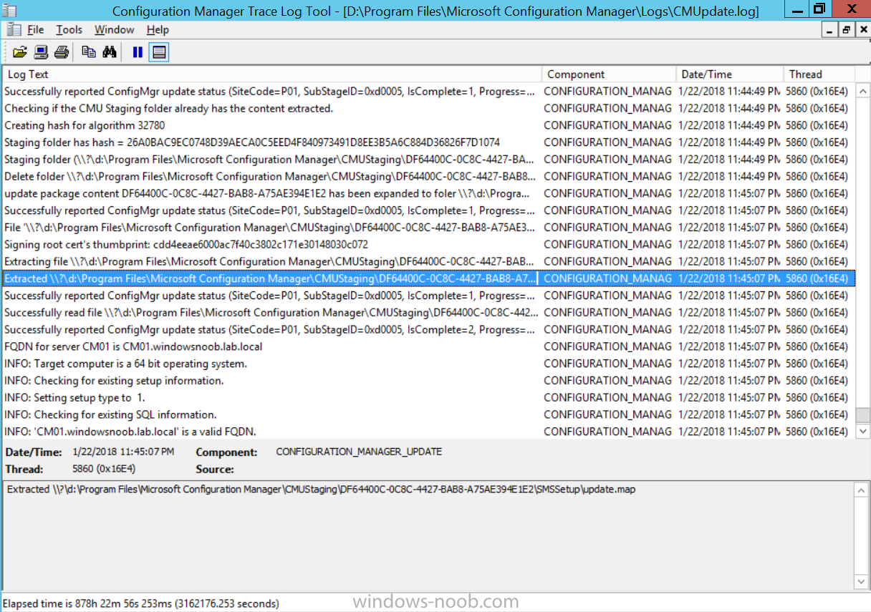Screen dimensions: 871x612
Task: Select row 'FQDN for server CM01 is CM01.windowsnoob.lab.local'
Action: click(x=428, y=346)
